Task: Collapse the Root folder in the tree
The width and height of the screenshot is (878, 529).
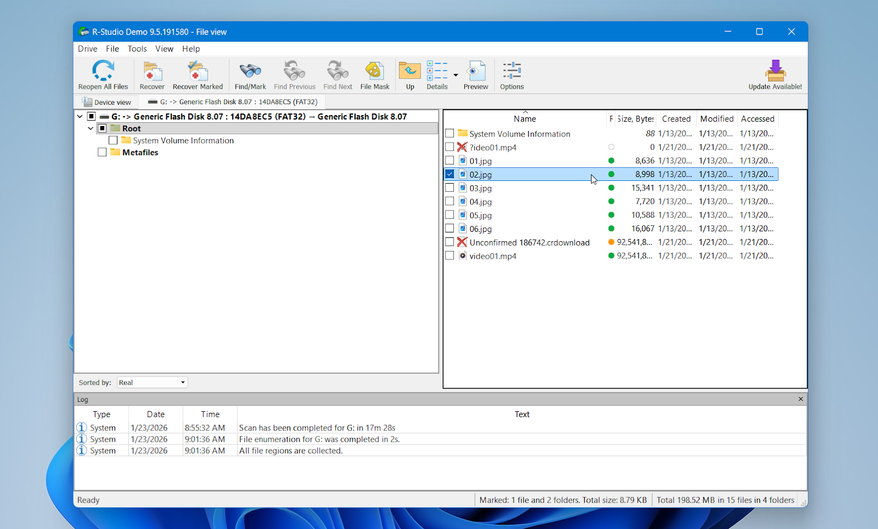Action: [x=90, y=128]
